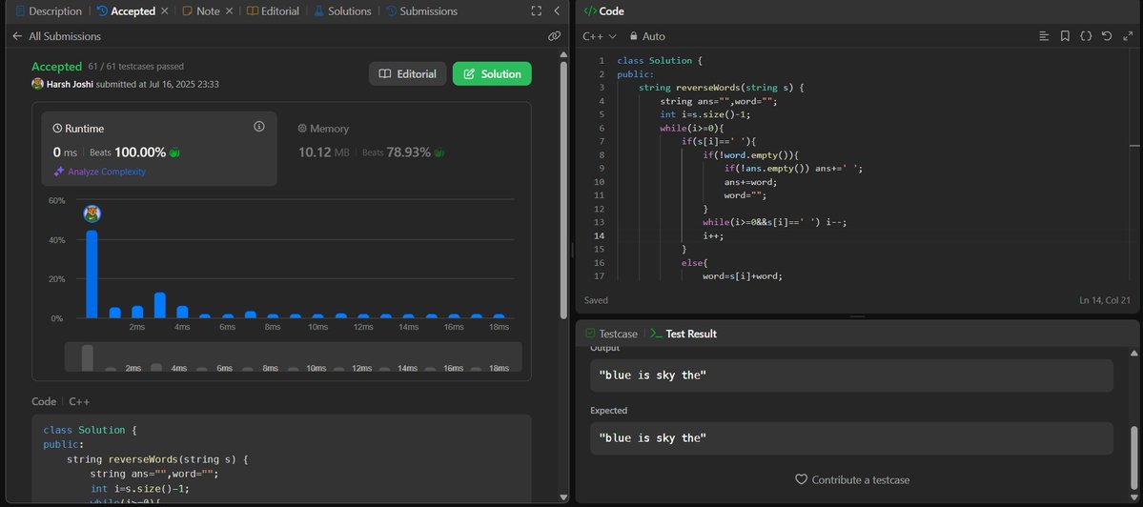Click line number 3 in the editor gutter
This screenshot has width=1143, height=507.
(602, 88)
